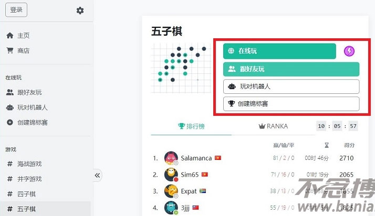Click the 登录 login button
Viewport: 375px width, 216px height.
tap(16, 10)
